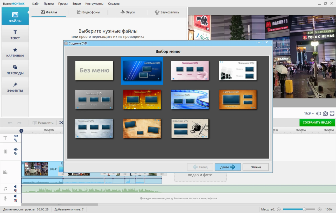Image resolution: width=336 pixels, height=213 pixels.
Task: Select the pink DVD menu template
Action: pyautogui.click(x=190, y=71)
